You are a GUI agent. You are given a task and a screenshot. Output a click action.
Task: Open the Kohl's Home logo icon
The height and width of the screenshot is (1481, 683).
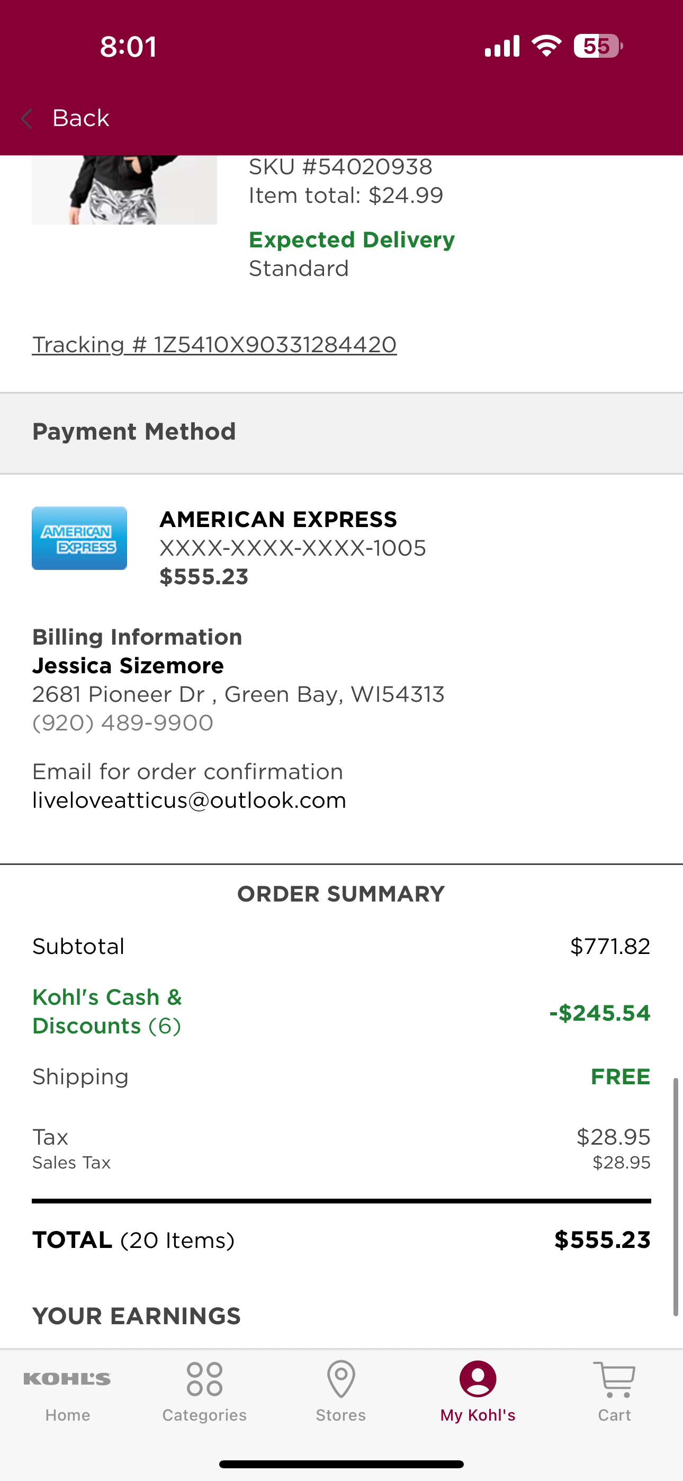coord(67,1379)
